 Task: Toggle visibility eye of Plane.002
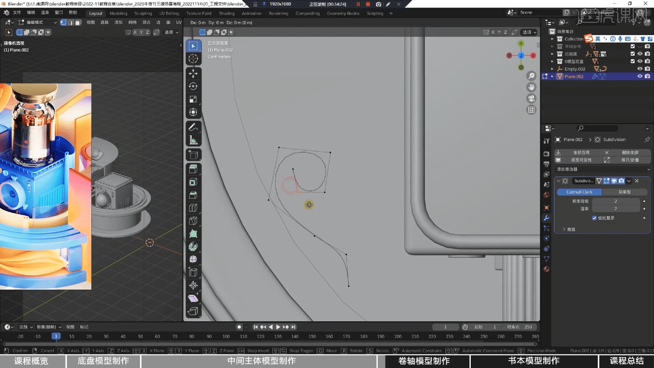[x=640, y=76]
